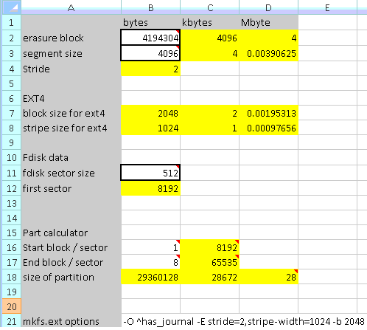Click 'fdisk sector size' label
This screenshot has height=330, width=367.
(71, 173)
